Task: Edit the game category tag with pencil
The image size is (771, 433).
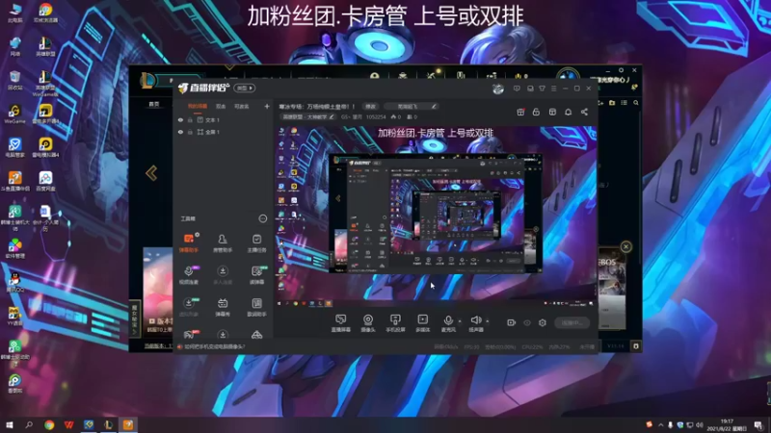Action: click(x=307, y=116)
